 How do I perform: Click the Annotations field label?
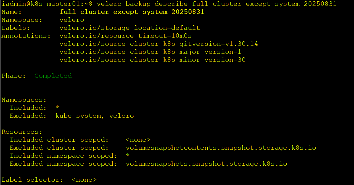click(x=26, y=36)
